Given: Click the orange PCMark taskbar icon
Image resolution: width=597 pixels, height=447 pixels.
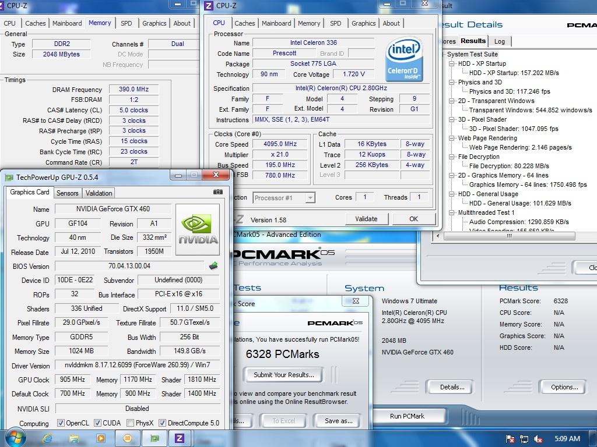Looking at the screenshot, I should tap(128, 439).
